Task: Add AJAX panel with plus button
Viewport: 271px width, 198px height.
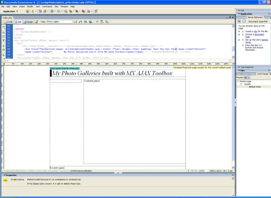Action: (x=245, y=78)
